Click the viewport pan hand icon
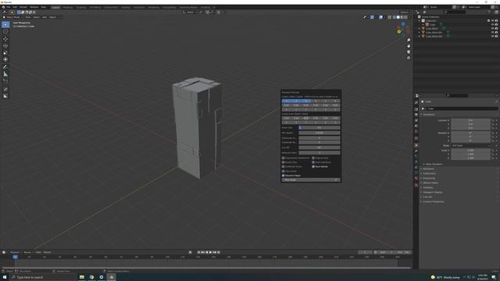The height and width of the screenshot is (281, 500). tap(409, 46)
